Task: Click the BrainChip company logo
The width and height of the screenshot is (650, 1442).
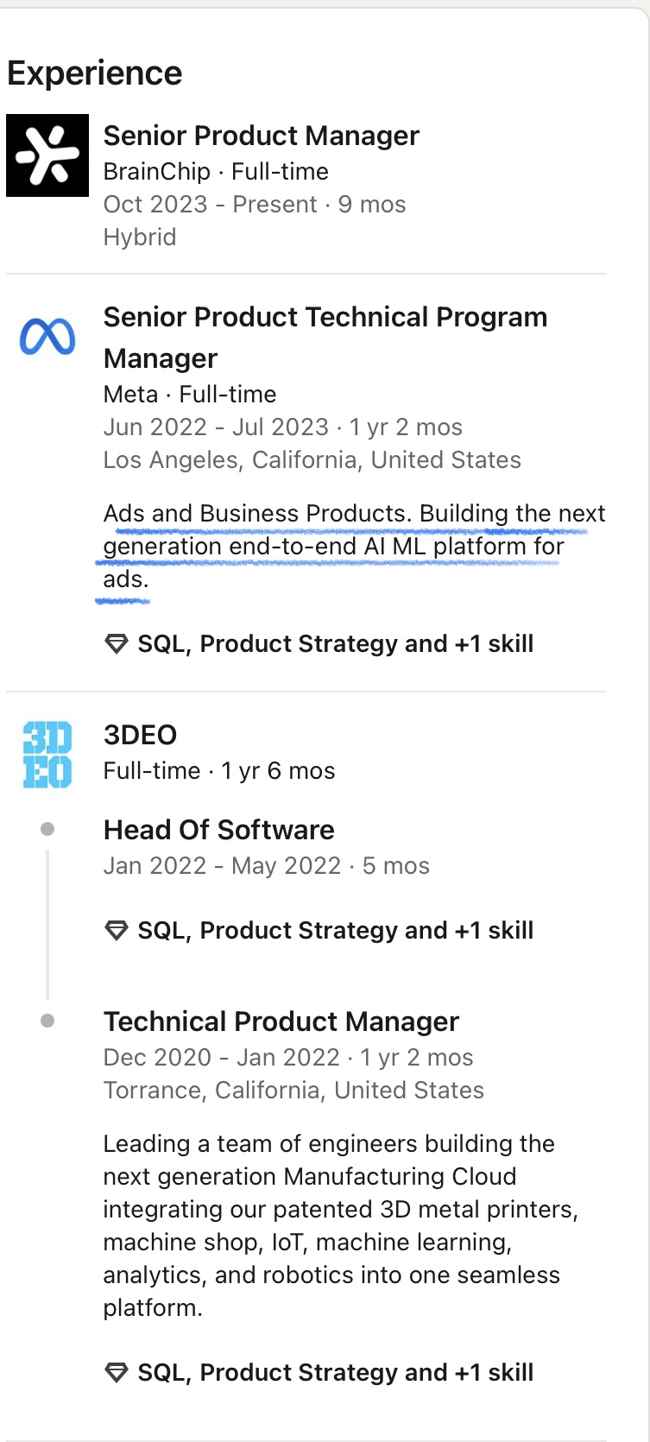Action: [x=47, y=155]
